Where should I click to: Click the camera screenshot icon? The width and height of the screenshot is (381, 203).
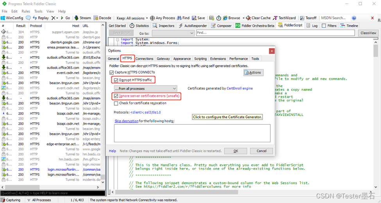coord(212,18)
